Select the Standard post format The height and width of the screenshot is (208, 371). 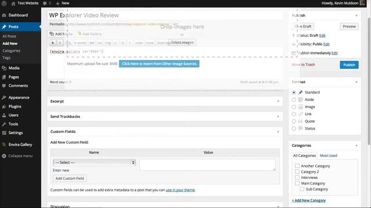[x=294, y=92]
